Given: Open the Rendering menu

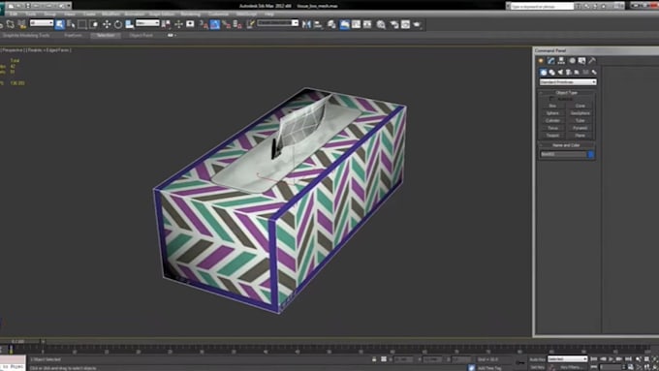Looking at the screenshot, I should (190, 14).
